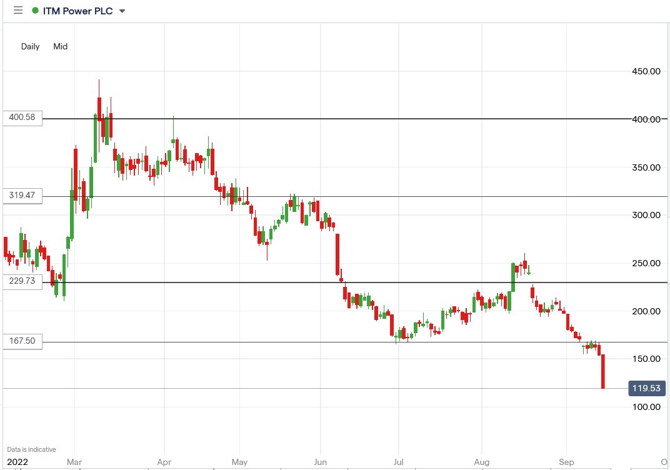Screen dimensions: 670x470
Task: Select the ITM Power PLC title
Action: point(79,11)
